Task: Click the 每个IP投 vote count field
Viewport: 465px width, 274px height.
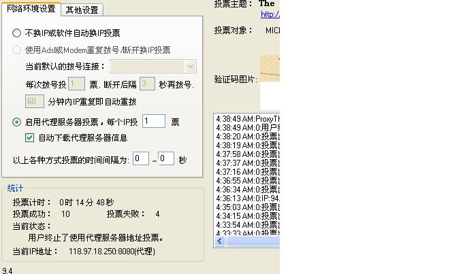Action: 154,122
